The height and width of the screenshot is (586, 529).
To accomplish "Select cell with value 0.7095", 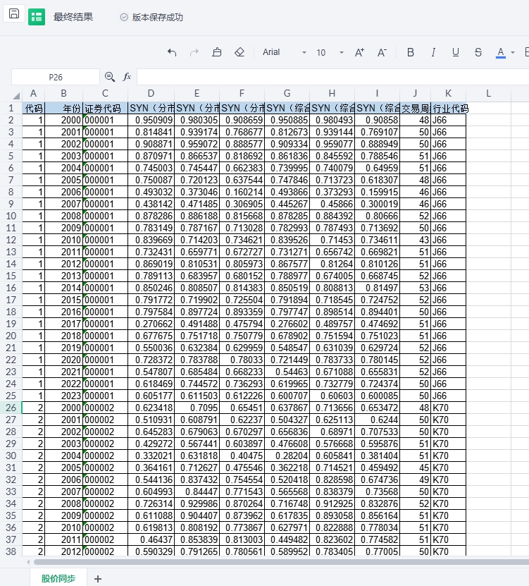I will [x=197, y=408].
